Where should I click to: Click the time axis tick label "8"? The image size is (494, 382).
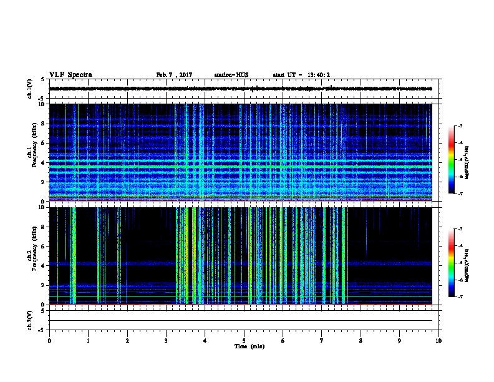click(x=361, y=341)
